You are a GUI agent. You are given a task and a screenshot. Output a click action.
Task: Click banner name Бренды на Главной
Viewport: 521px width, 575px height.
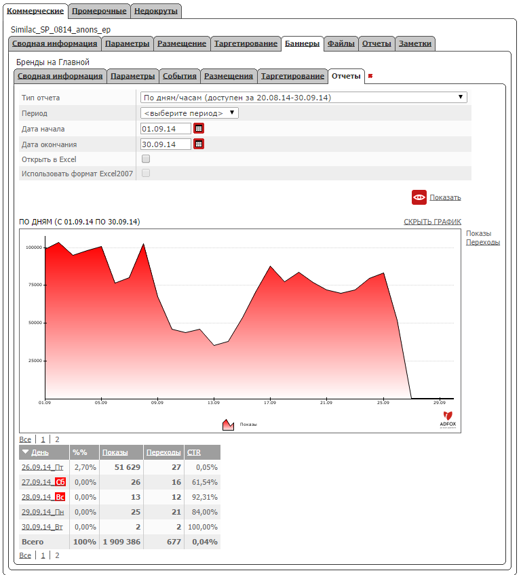(53, 62)
